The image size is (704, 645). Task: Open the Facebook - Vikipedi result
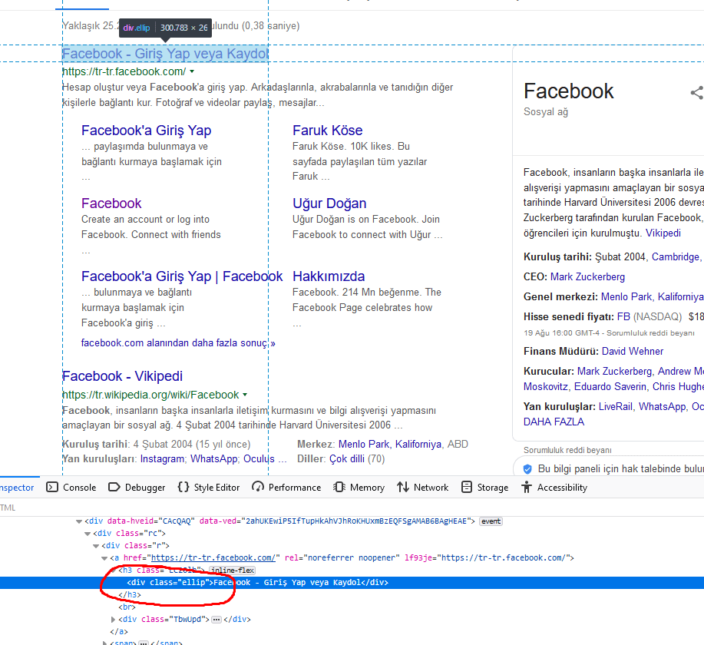(122, 376)
